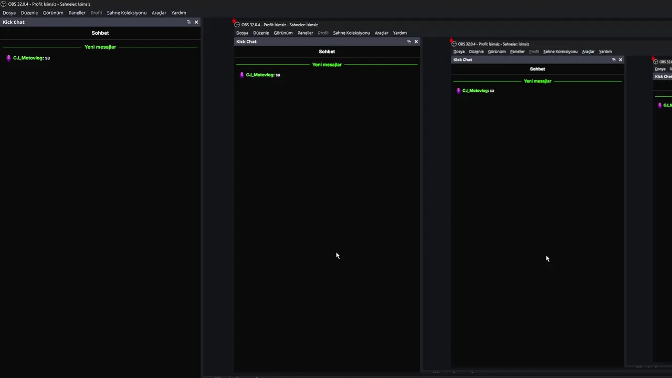Click Kick Chat title in the right nested window
The image size is (672, 378).
[x=463, y=60]
